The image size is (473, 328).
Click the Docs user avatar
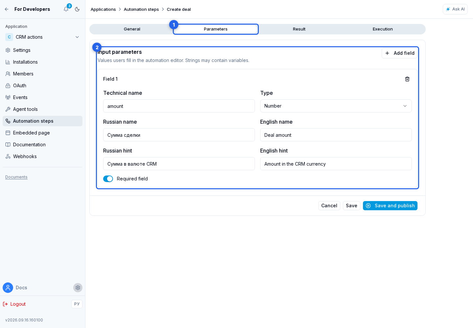[8, 288]
